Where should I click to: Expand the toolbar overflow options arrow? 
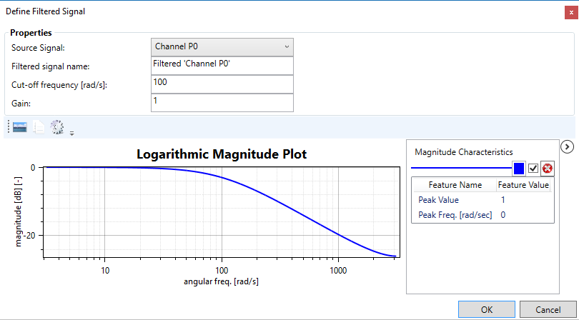[71, 132]
